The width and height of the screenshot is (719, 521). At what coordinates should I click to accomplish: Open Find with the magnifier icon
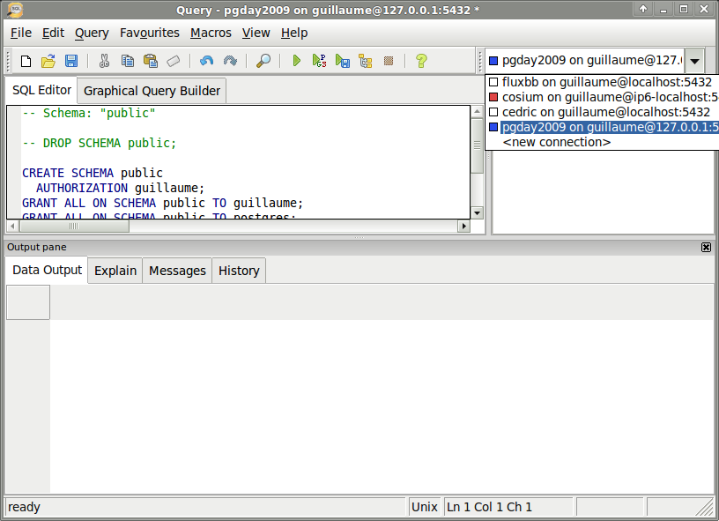tap(263, 61)
